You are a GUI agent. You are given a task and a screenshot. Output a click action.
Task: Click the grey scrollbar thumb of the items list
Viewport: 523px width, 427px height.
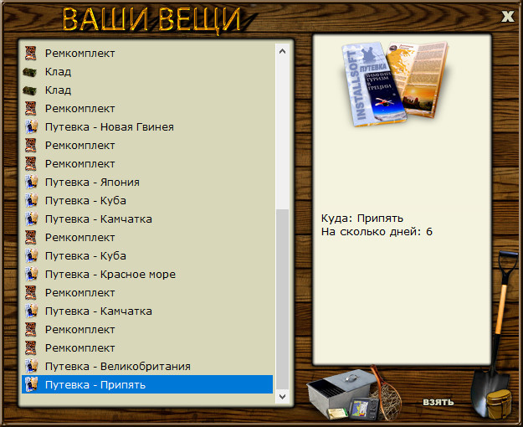coord(282,300)
